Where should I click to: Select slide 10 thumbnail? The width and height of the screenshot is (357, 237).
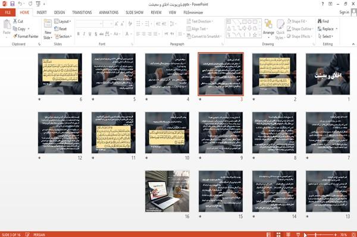tap(167, 132)
